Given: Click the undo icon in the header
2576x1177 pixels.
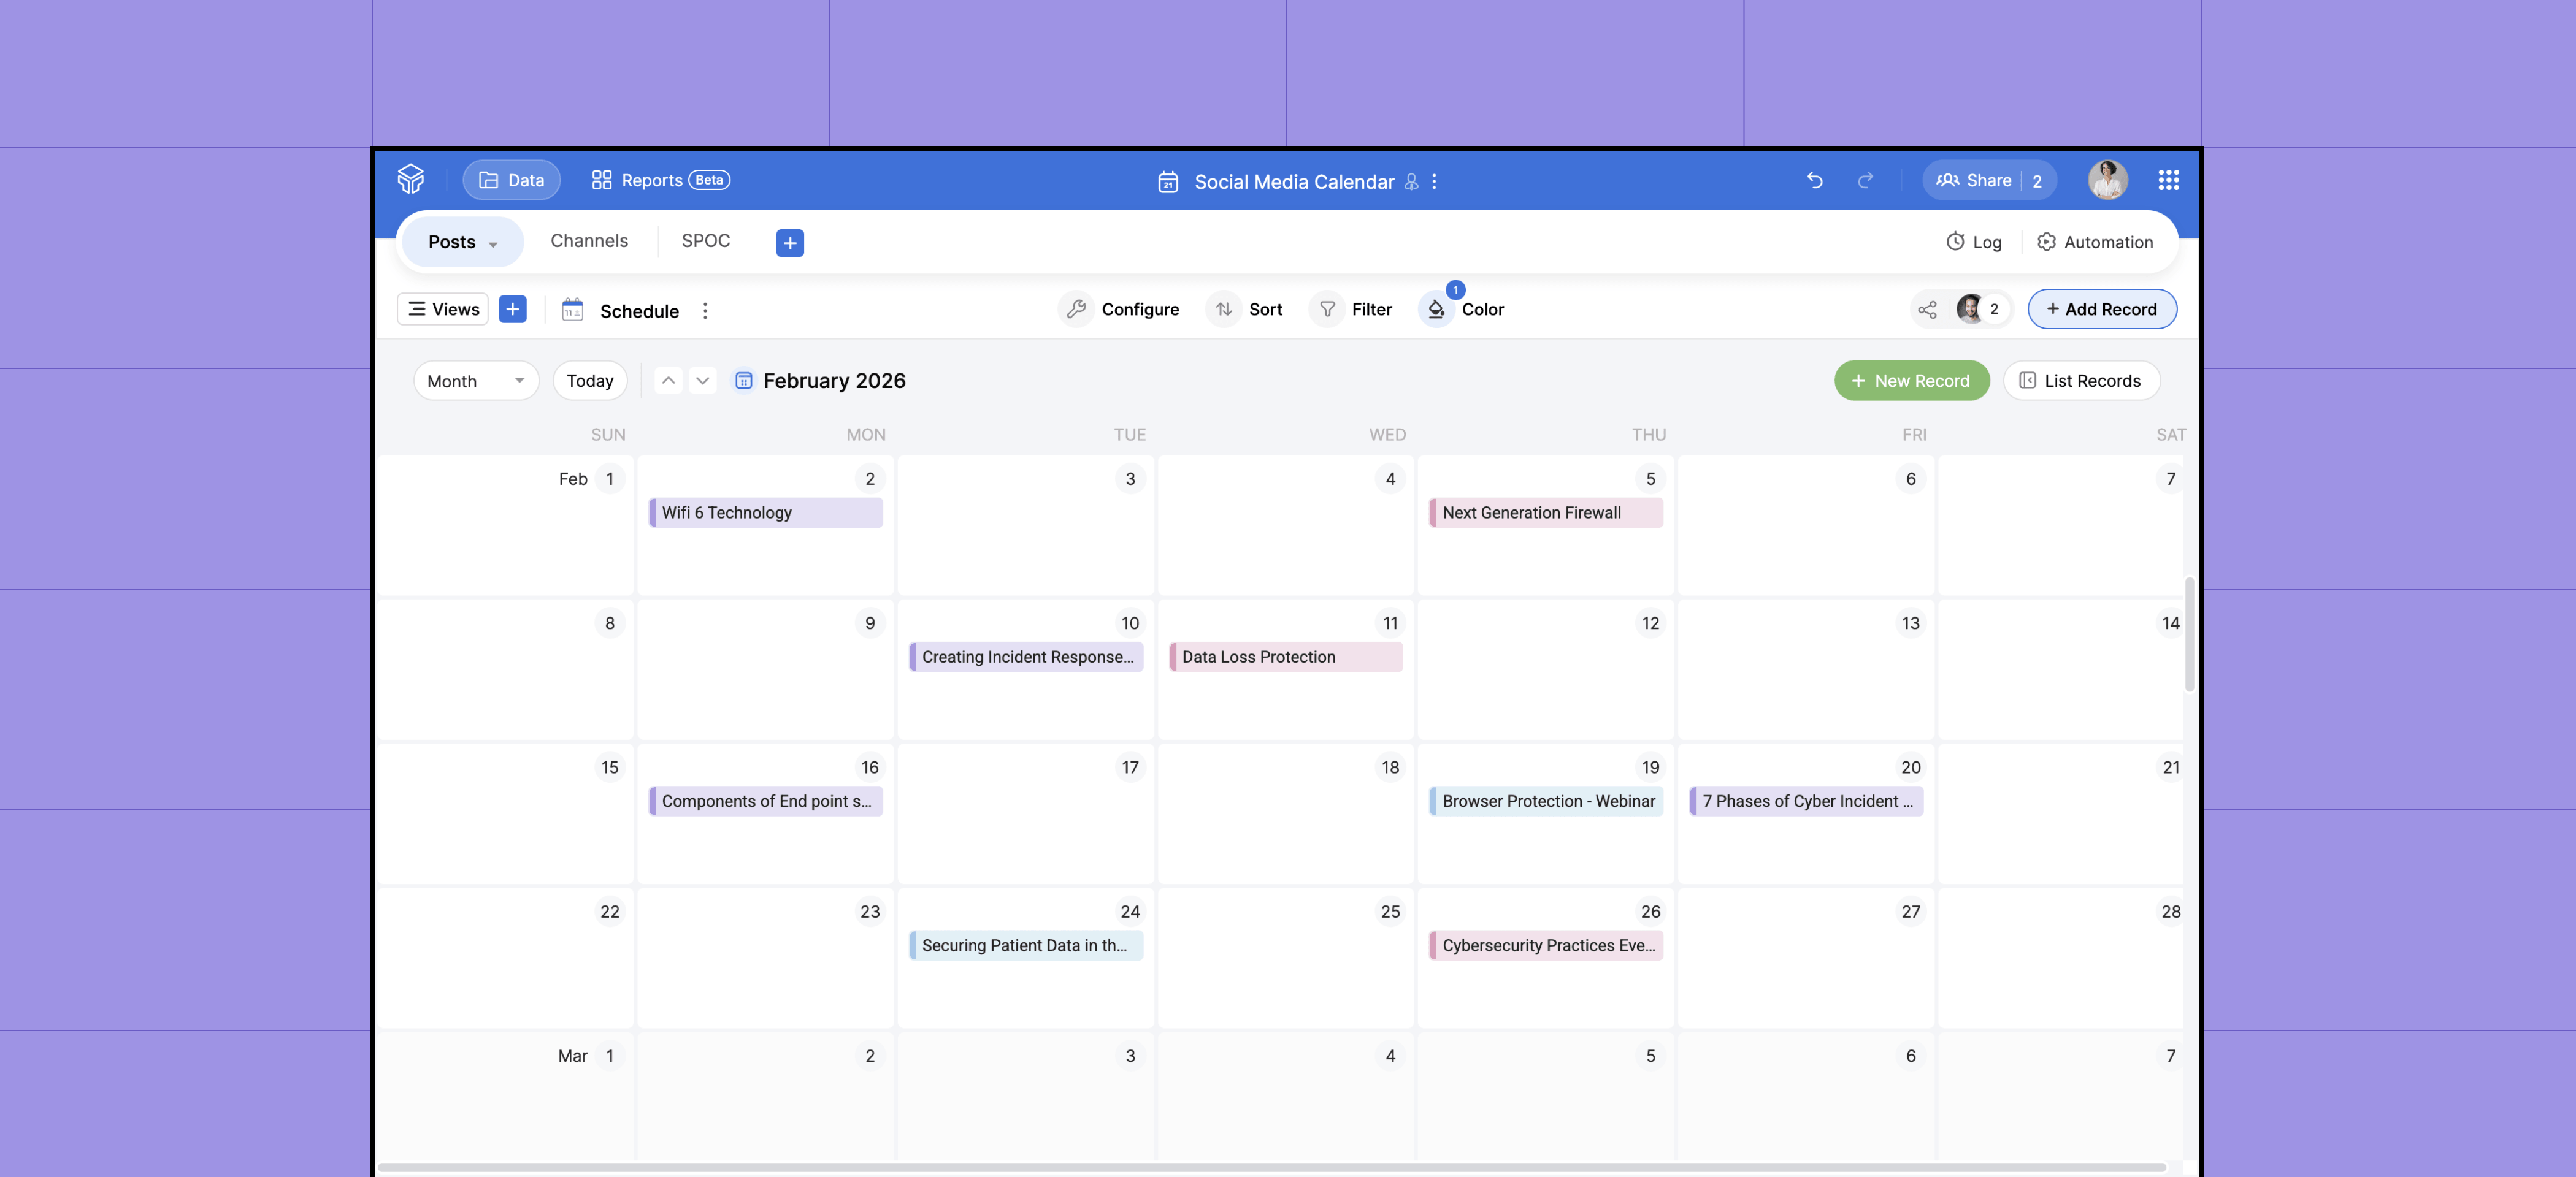Looking at the screenshot, I should tap(1815, 181).
